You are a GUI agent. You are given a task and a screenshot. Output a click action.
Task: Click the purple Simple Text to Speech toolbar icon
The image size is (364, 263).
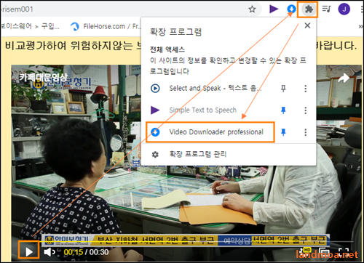(274, 9)
